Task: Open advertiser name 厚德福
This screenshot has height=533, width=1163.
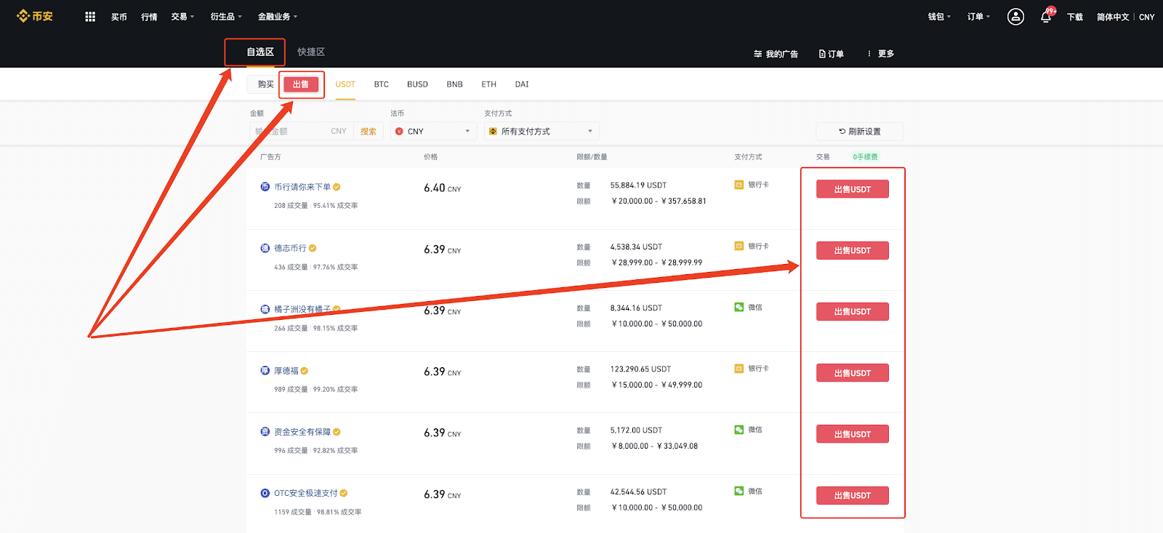Action: [286, 371]
